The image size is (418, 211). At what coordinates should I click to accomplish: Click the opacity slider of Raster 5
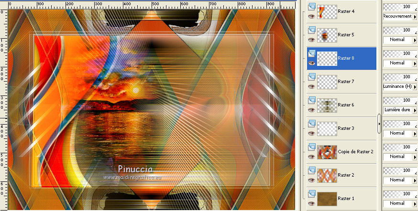click(x=400, y=31)
